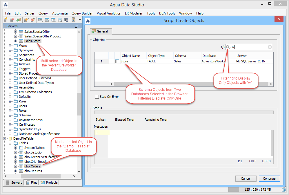Expand the Views folder in the tree
The height and width of the screenshot is (195, 289).
pos(10,46)
